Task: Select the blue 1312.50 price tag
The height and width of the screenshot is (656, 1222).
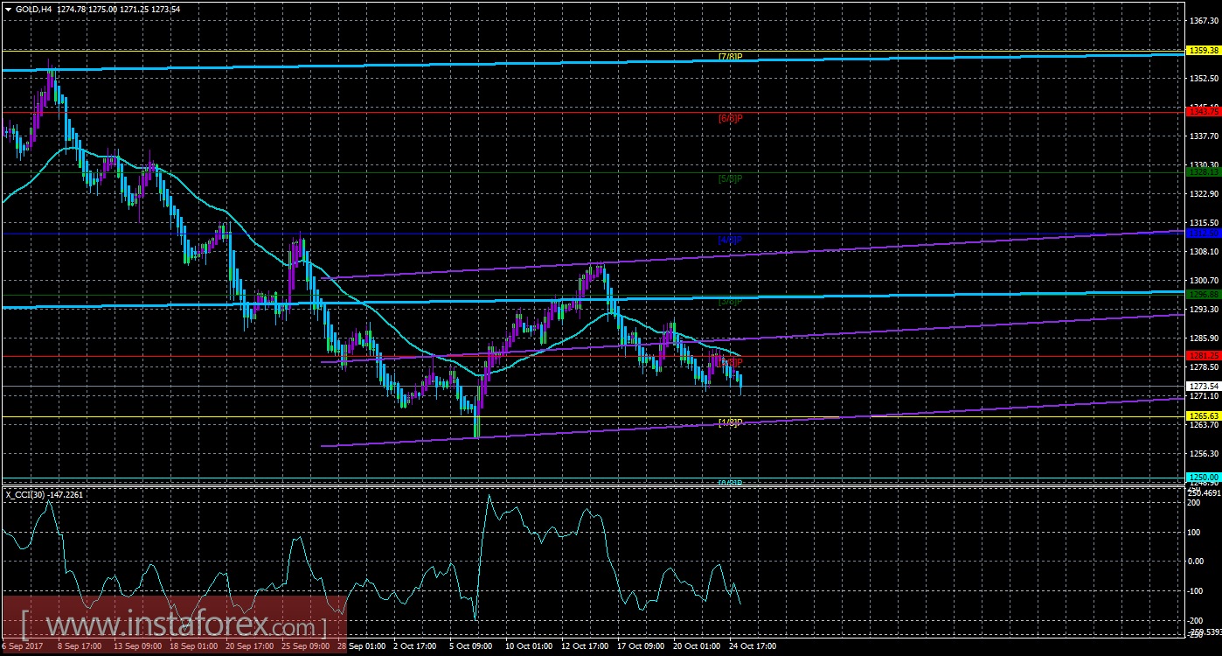Action: pos(1204,234)
